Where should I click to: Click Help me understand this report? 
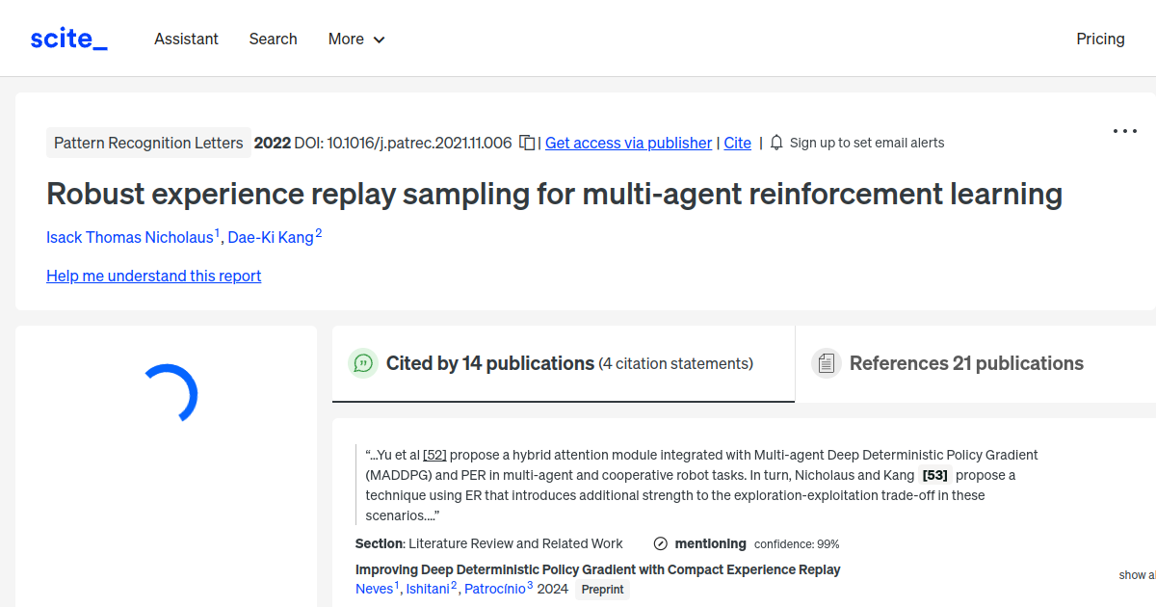[153, 276]
